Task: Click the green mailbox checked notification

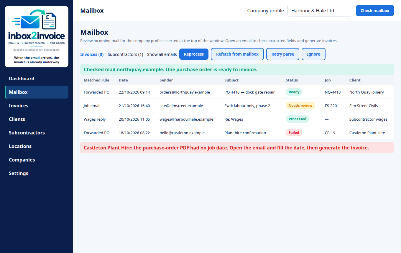Action: coord(237,69)
